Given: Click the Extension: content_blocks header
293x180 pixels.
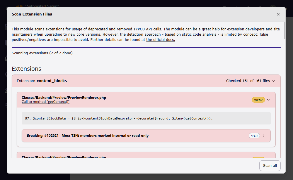Looking at the screenshot, I should (146, 81).
